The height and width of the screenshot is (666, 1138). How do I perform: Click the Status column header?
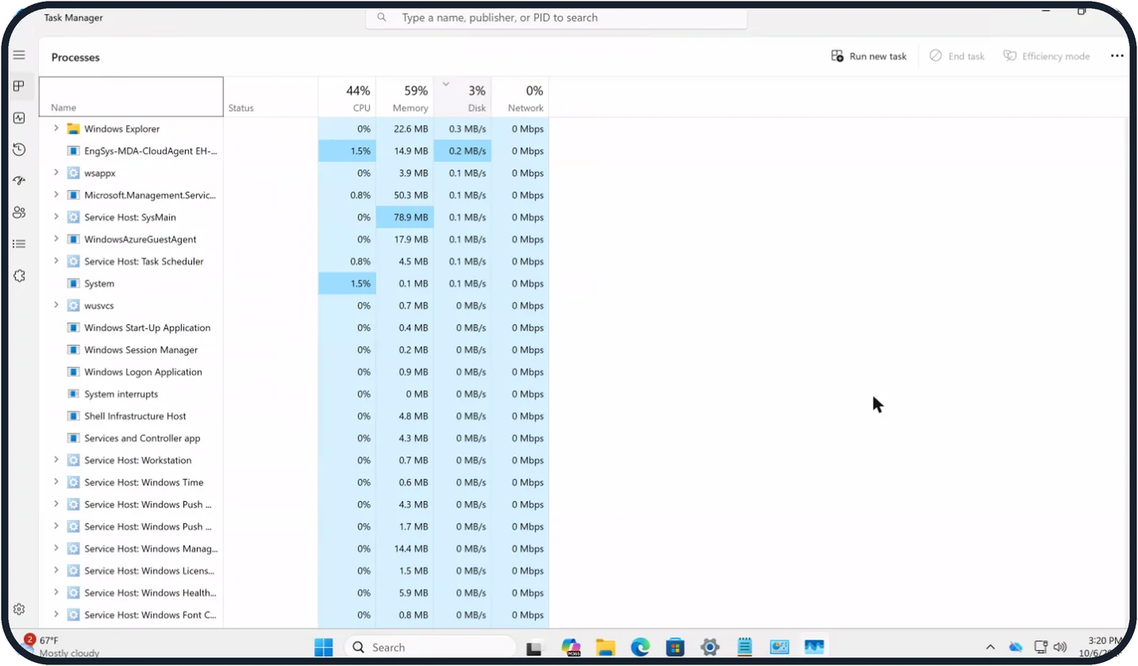pyautogui.click(x=271, y=97)
